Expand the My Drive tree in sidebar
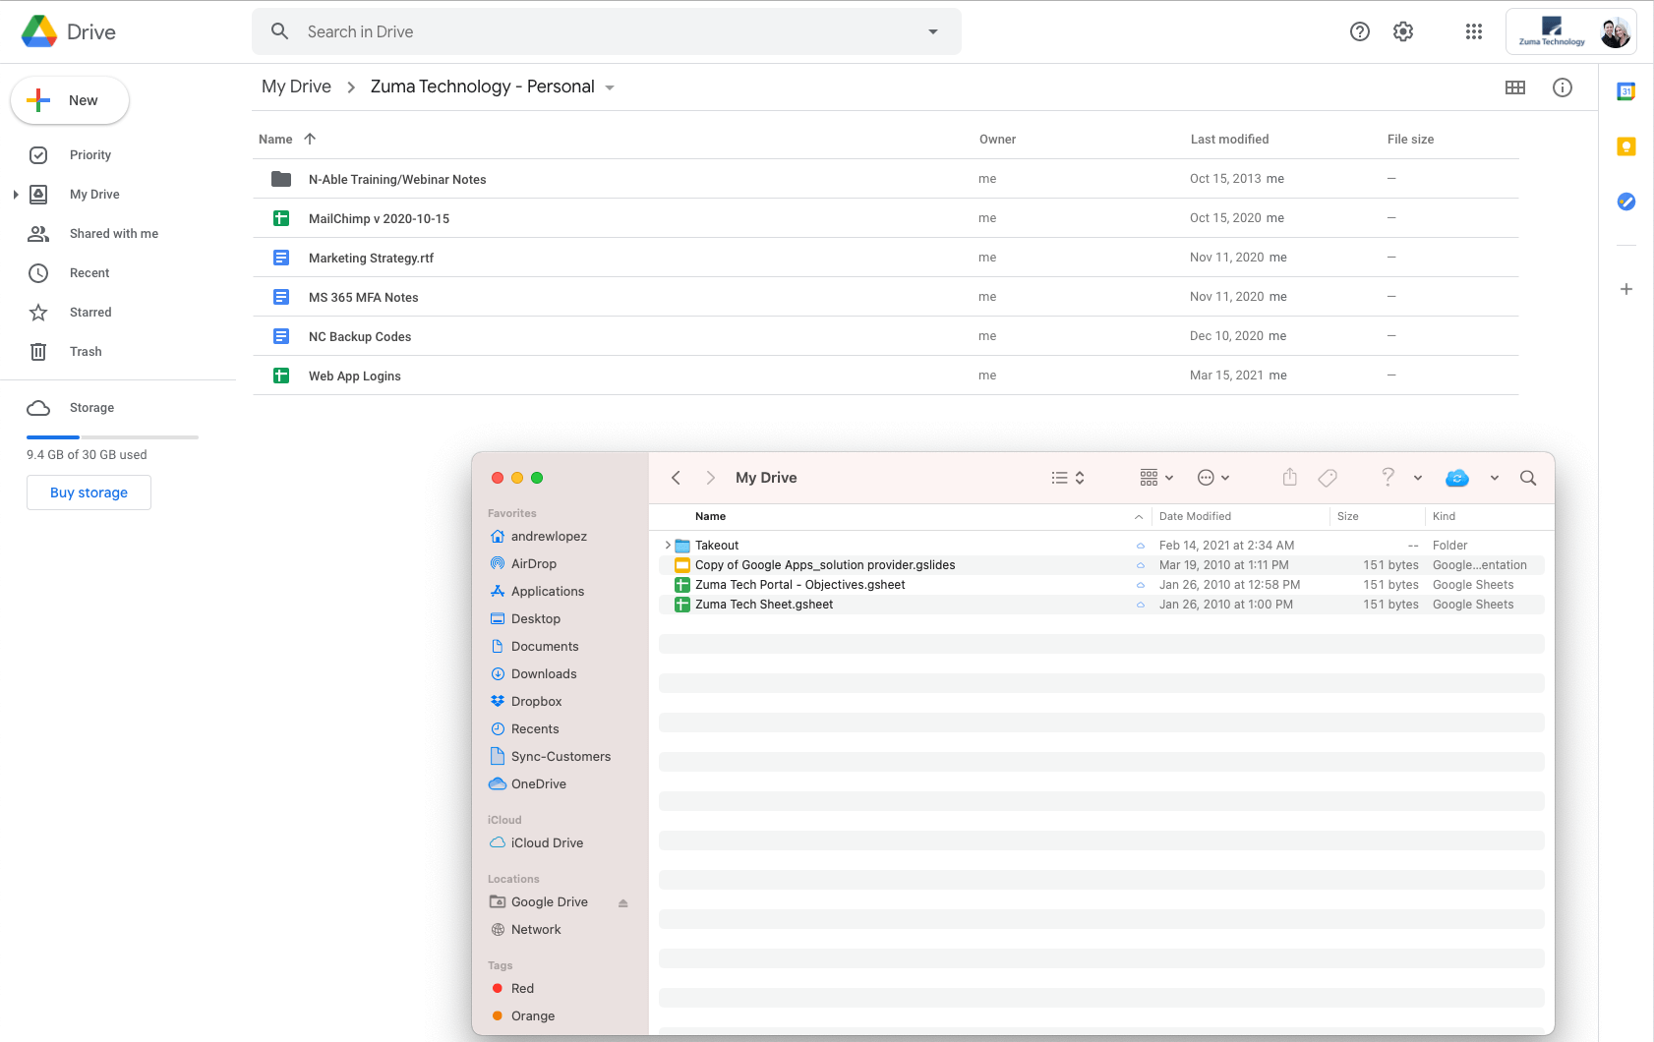 pyautogui.click(x=16, y=195)
